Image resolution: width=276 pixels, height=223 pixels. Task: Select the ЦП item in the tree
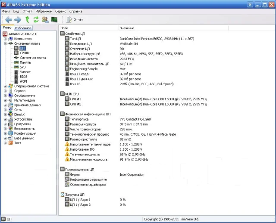23,48
